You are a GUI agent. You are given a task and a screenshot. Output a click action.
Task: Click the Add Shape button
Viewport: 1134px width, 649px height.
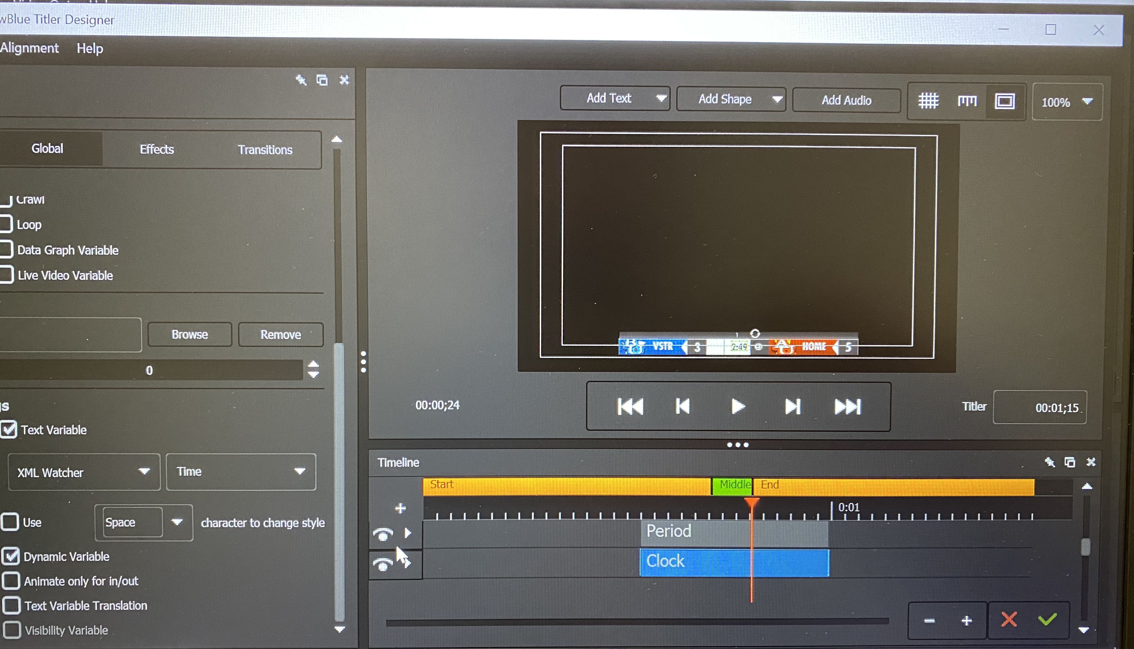coord(725,99)
